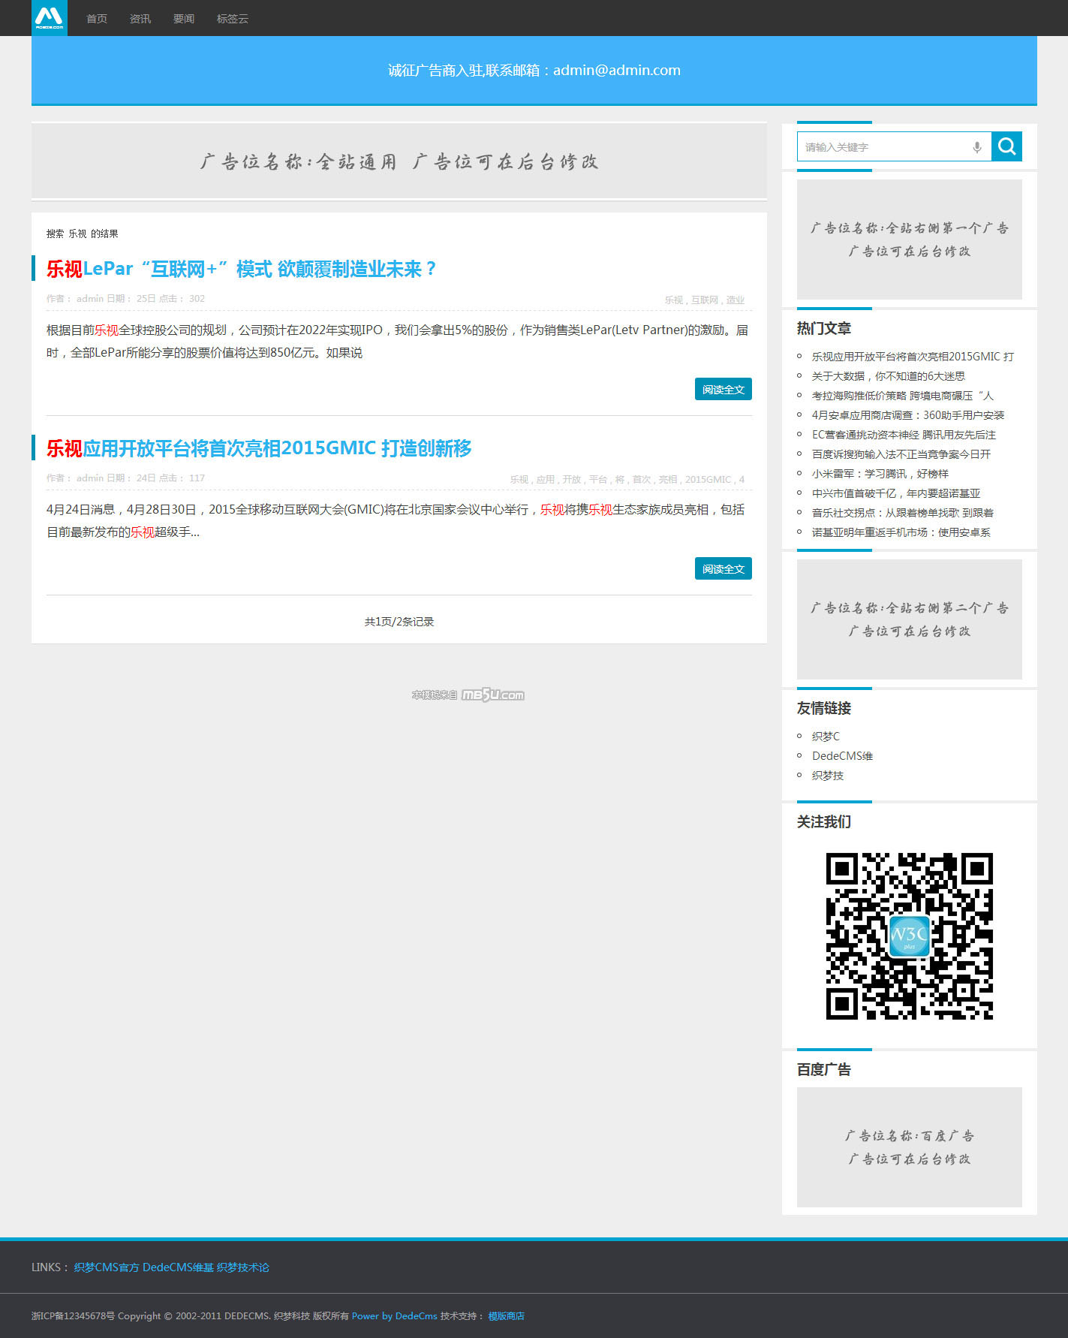Open the 首页 navigation item
This screenshot has height=1338, width=1068.
coord(97,19)
